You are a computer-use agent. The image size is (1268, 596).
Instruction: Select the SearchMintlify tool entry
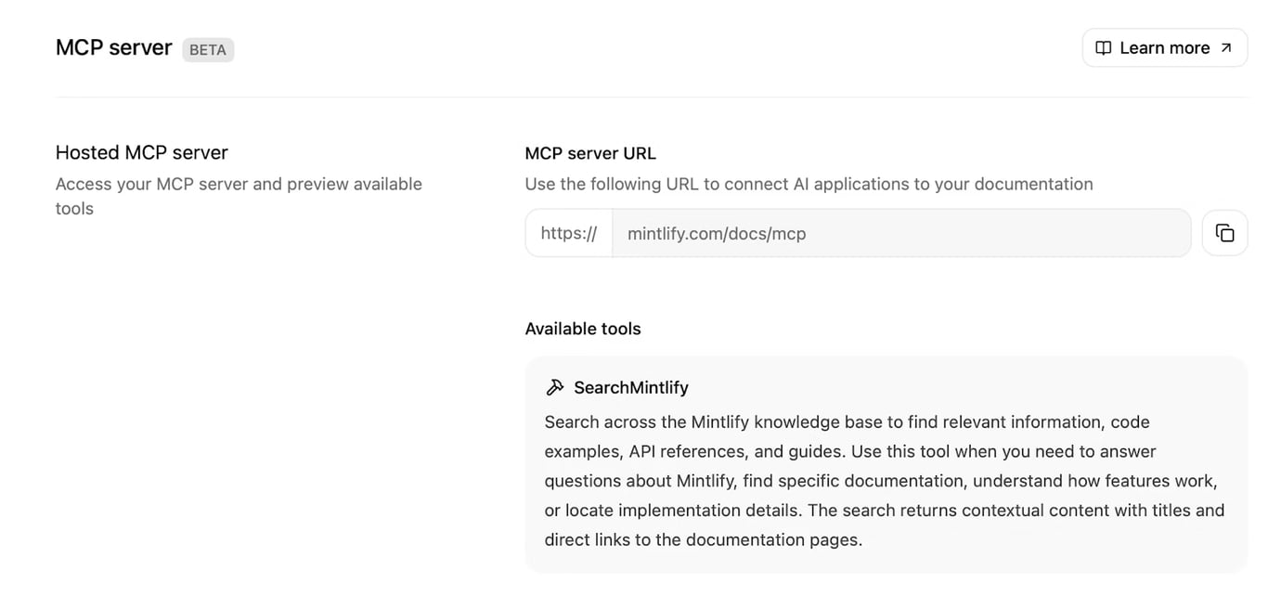(x=886, y=462)
